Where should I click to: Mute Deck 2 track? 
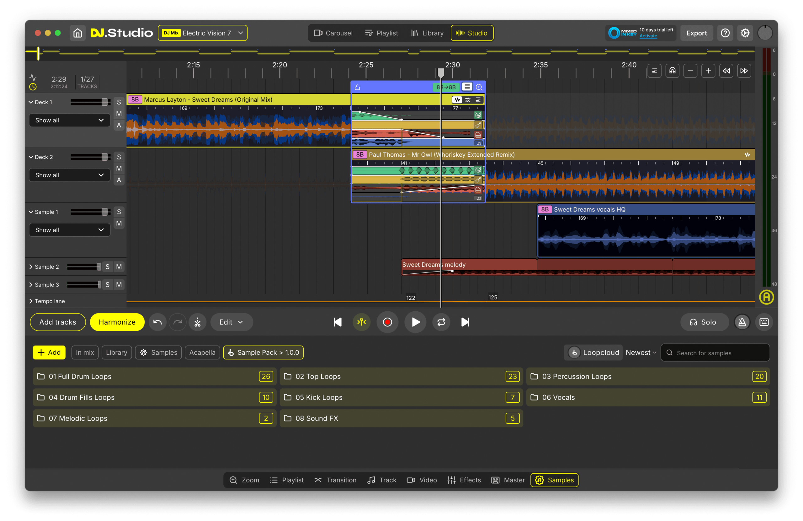point(119,169)
